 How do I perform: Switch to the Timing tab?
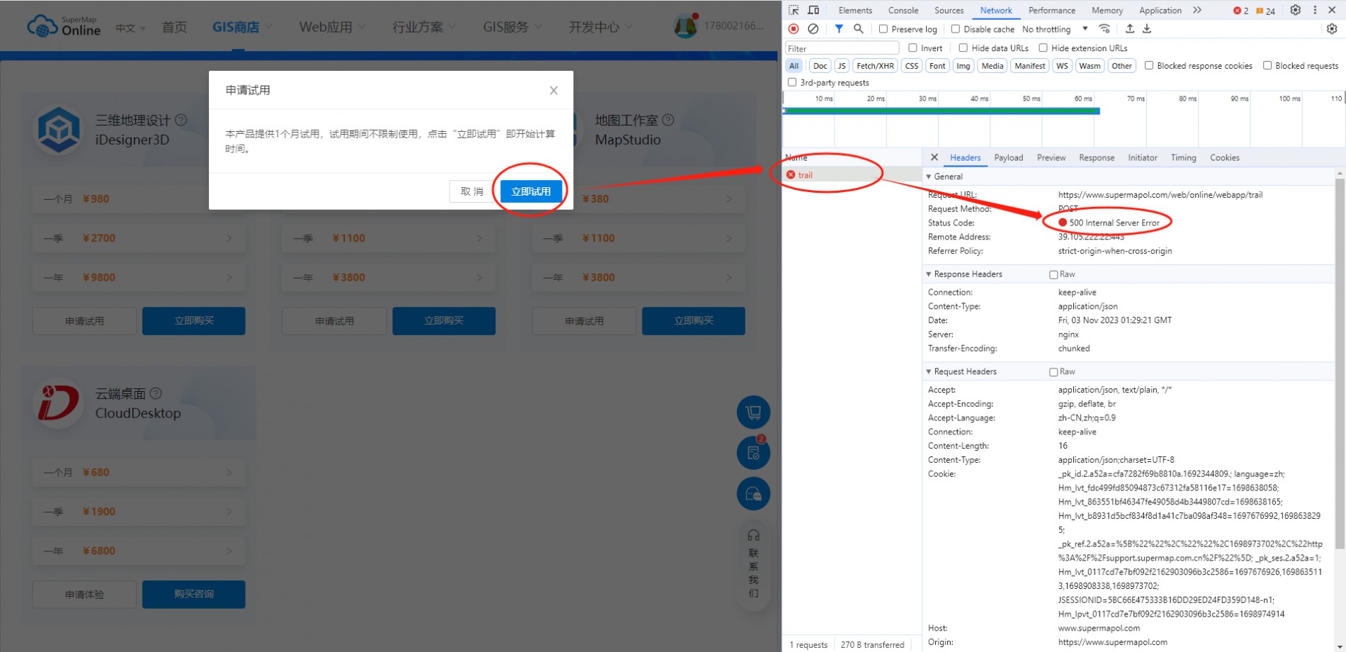tap(1183, 157)
